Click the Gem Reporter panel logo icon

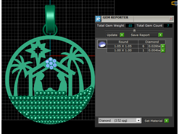coord(98,19)
